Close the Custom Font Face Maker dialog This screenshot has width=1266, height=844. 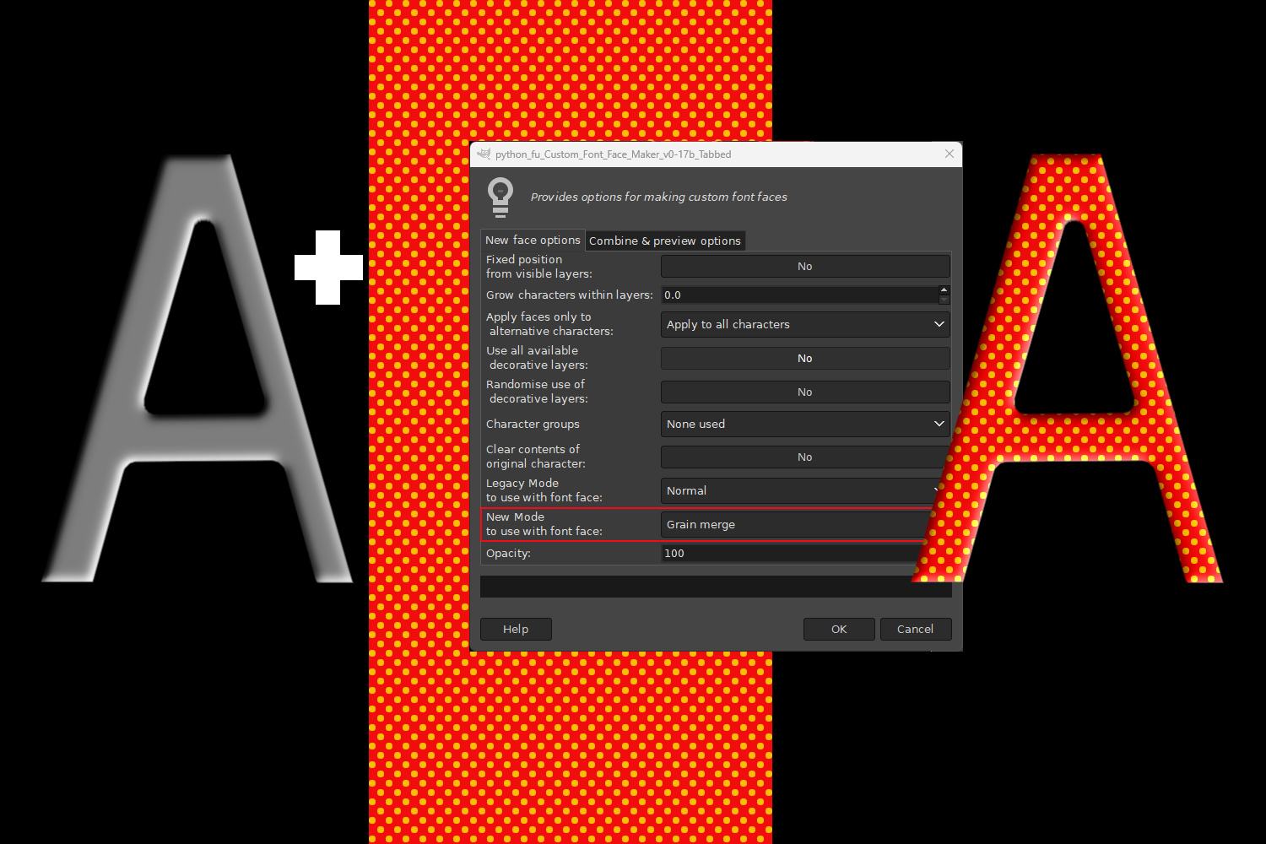pyautogui.click(x=949, y=154)
